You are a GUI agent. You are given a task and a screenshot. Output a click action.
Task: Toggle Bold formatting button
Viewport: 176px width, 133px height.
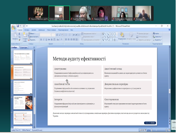[x=41, y=39]
